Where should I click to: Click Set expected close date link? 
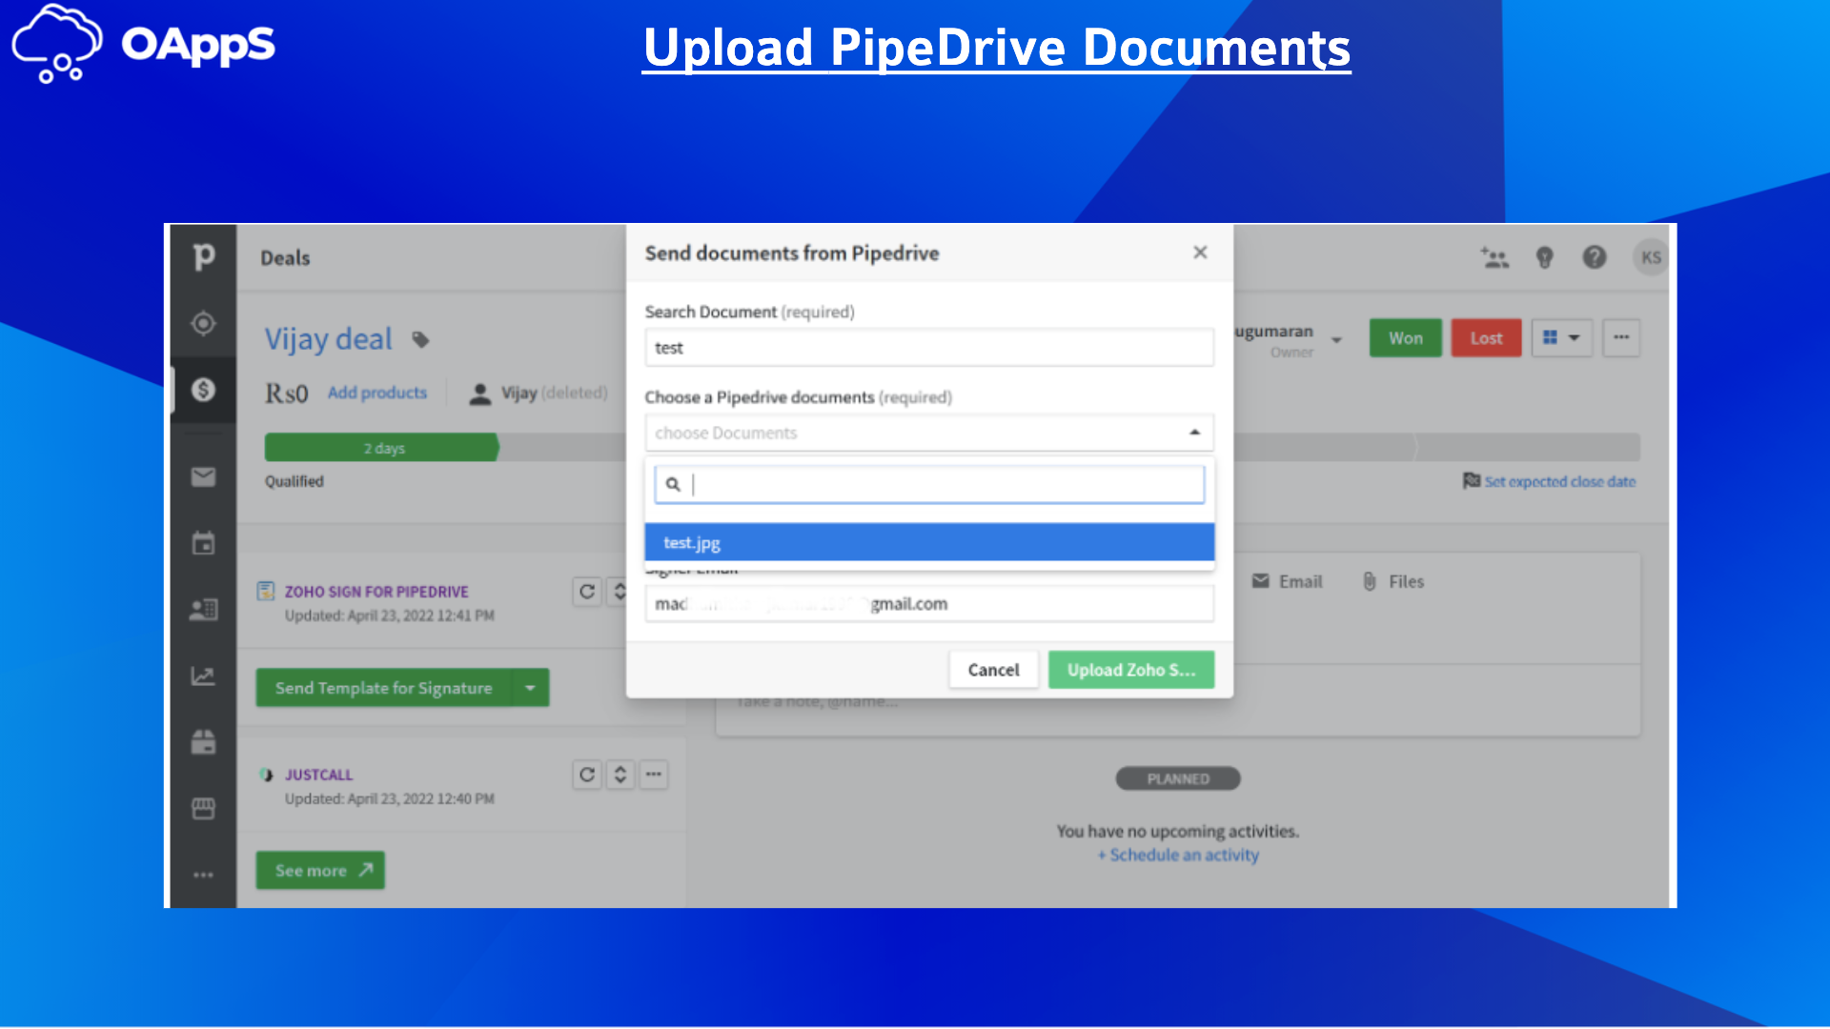pos(1559,482)
